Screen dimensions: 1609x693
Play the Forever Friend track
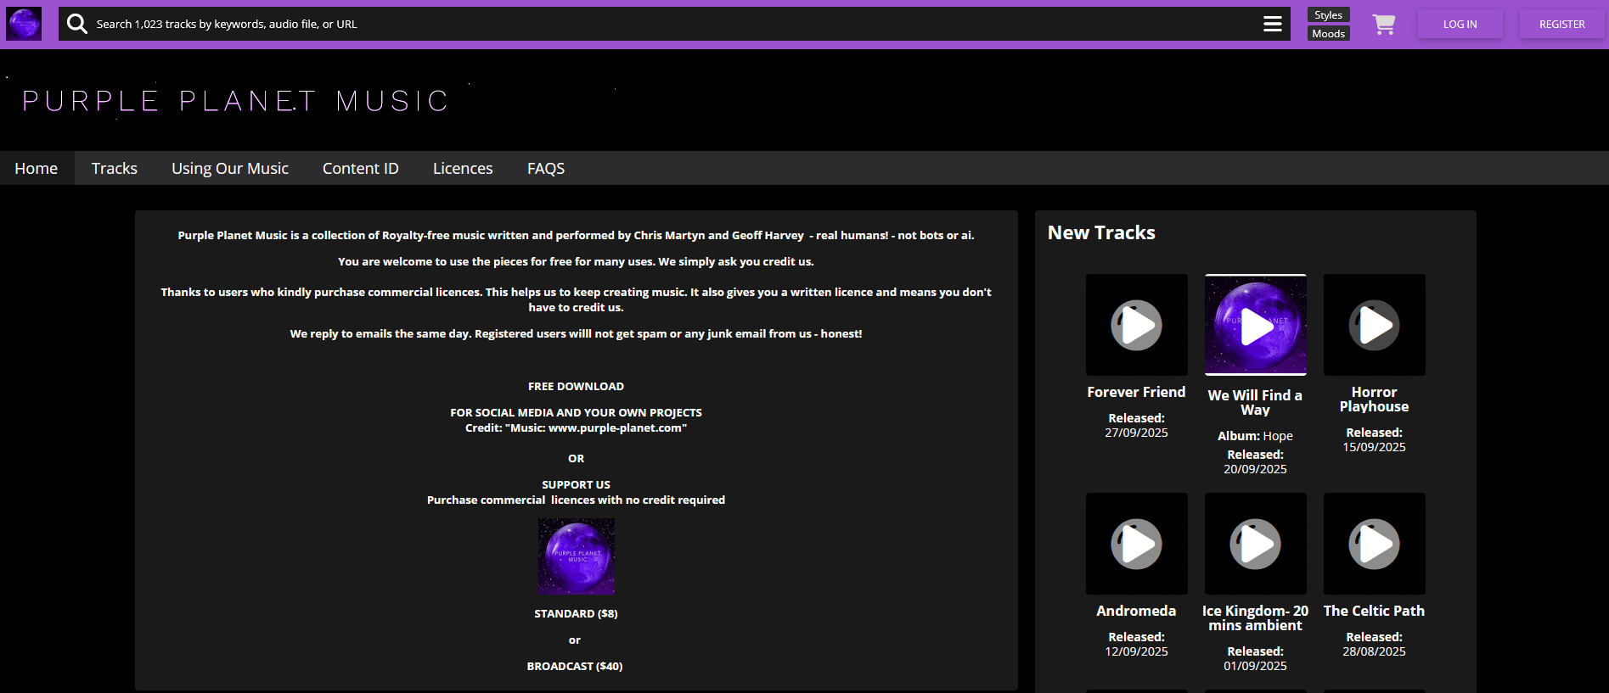pos(1136,325)
